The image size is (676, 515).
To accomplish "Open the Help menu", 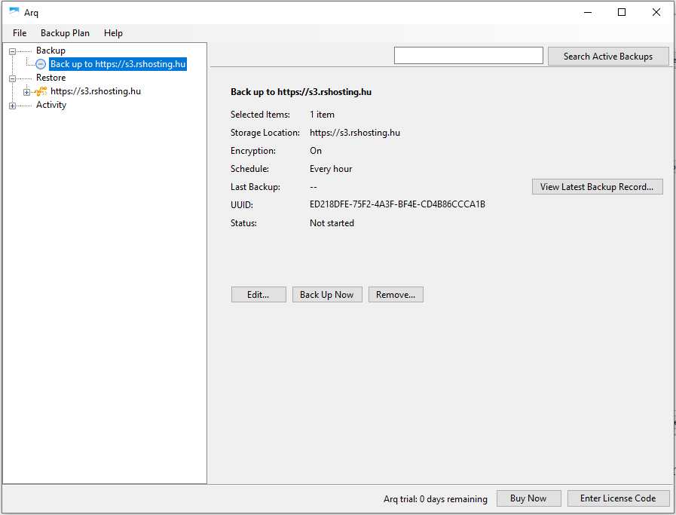I will pyautogui.click(x=113, y=33).
